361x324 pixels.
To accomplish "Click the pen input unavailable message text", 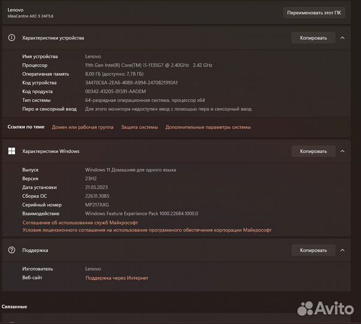I will [x=169, y=109].
